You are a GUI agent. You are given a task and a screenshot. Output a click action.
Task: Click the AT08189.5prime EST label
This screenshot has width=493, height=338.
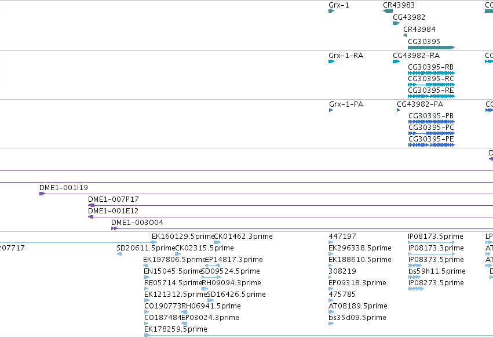(358, 306)
